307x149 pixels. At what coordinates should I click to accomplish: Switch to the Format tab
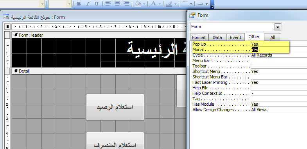coord(199,37)
